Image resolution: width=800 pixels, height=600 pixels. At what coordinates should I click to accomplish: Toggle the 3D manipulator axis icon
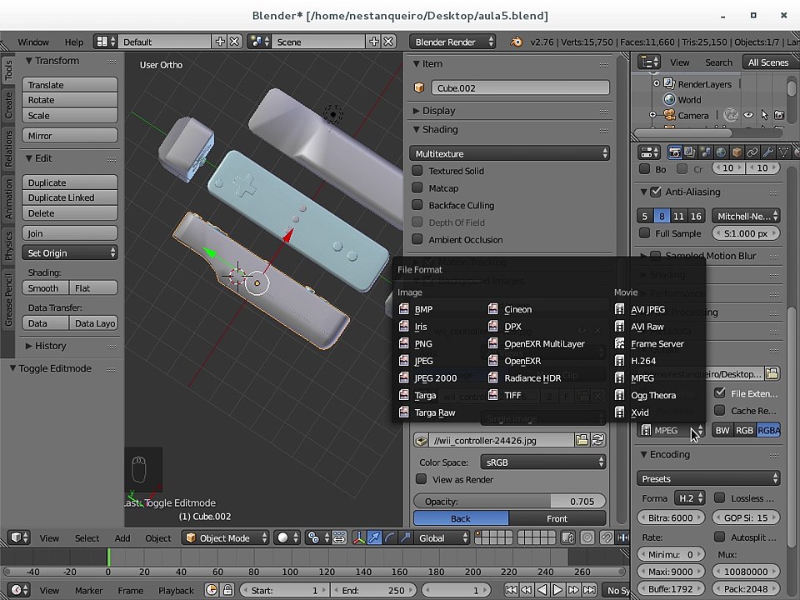tap(358, 537)
